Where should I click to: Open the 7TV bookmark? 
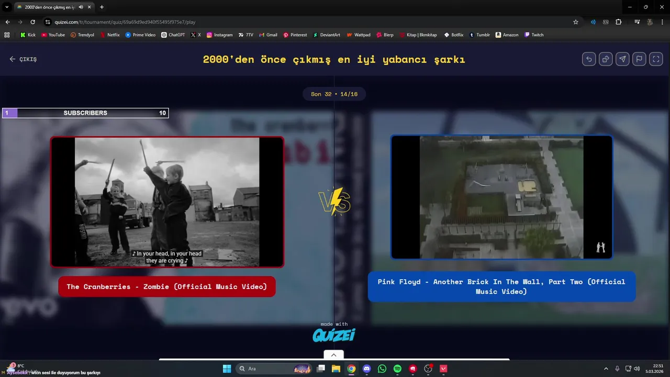tap(245, 35)
